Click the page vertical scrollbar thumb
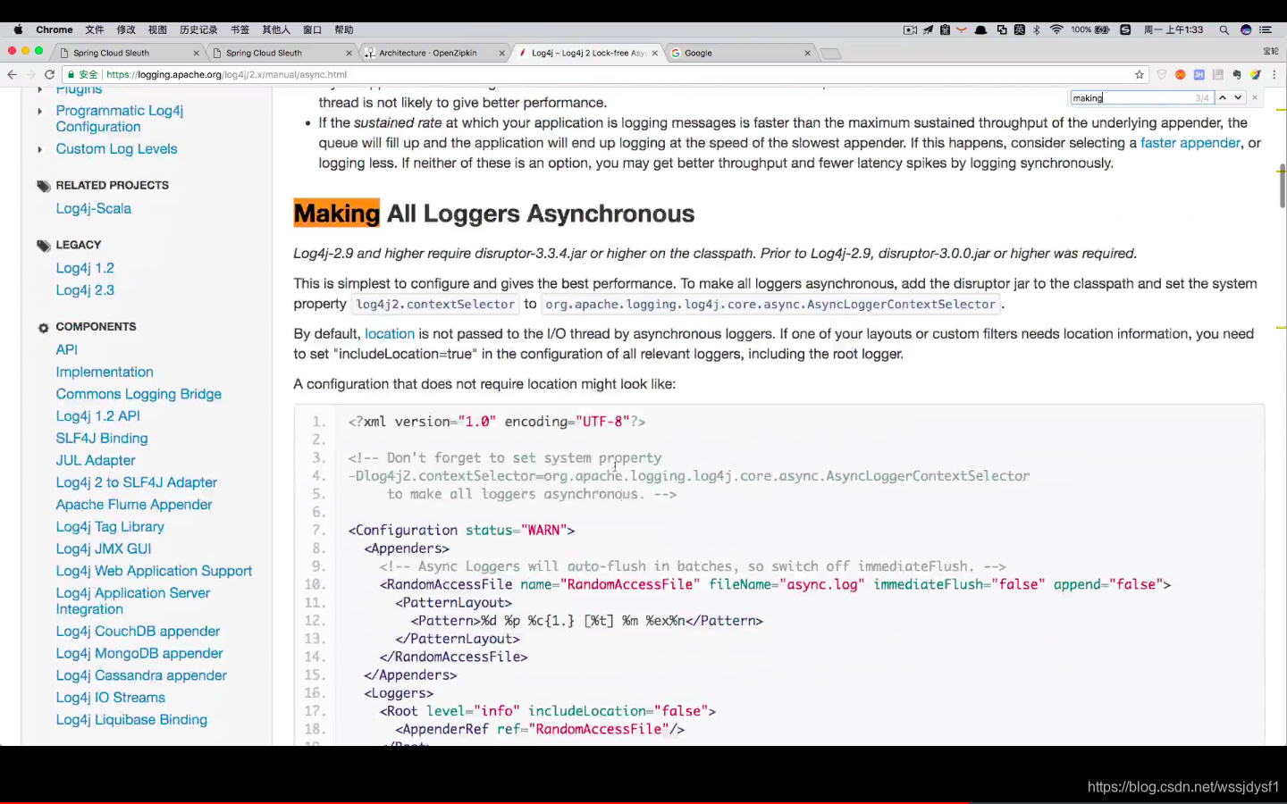 tap(1282, 186)
